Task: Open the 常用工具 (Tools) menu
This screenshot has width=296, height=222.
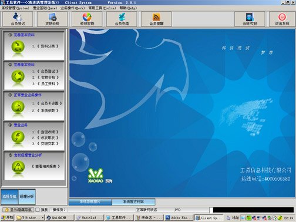Action: (x=102, y=8)
